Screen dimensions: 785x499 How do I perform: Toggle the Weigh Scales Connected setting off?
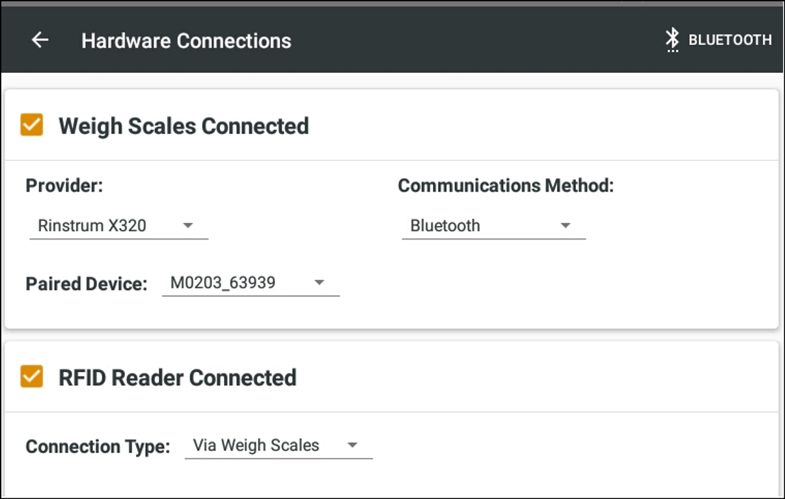[x=32, y=125]
